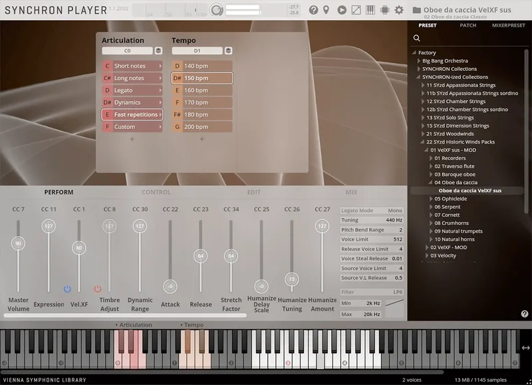Select the Short notes articulation
Viewport: 532px width, 385px height.
pyautogui.click(x=132, y=66)
